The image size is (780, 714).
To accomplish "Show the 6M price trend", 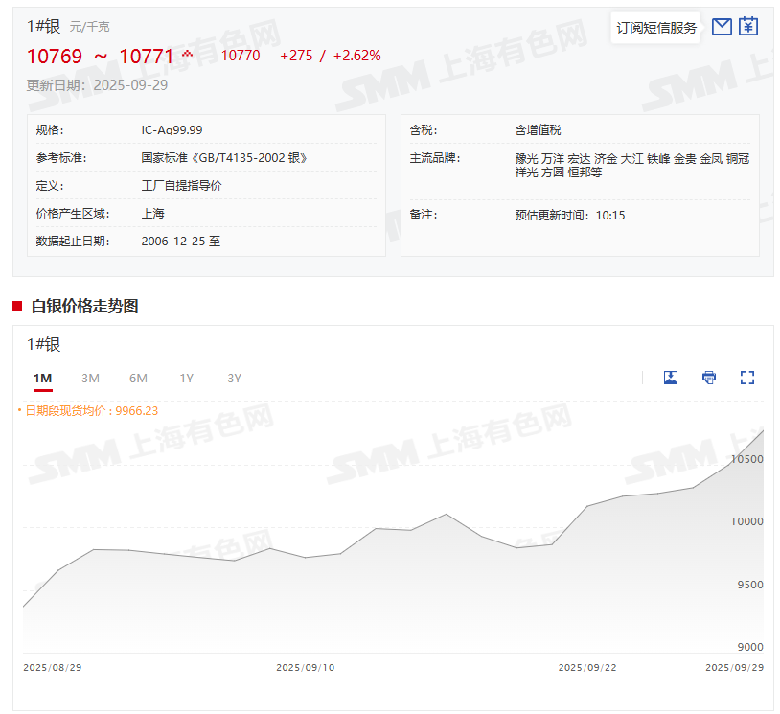I will coord(138,379).
